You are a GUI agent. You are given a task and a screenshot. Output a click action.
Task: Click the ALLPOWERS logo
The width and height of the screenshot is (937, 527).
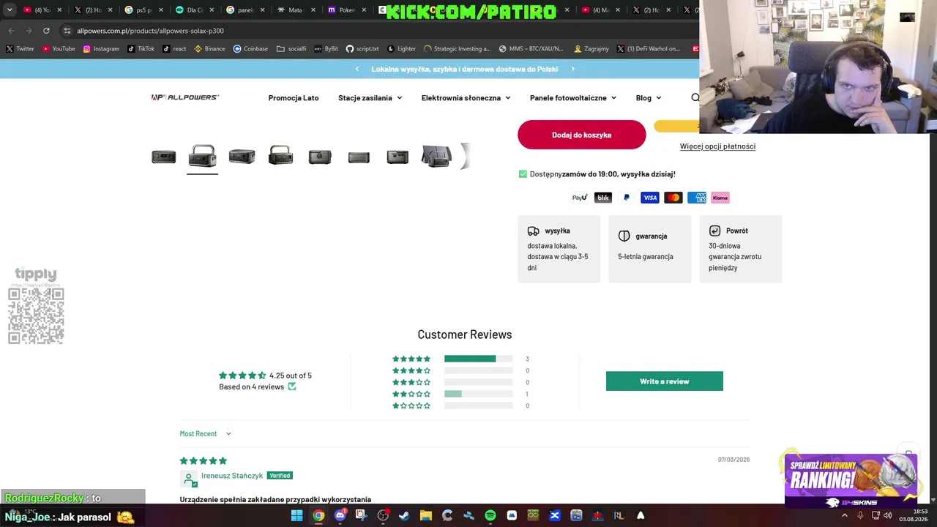[185, 97]
